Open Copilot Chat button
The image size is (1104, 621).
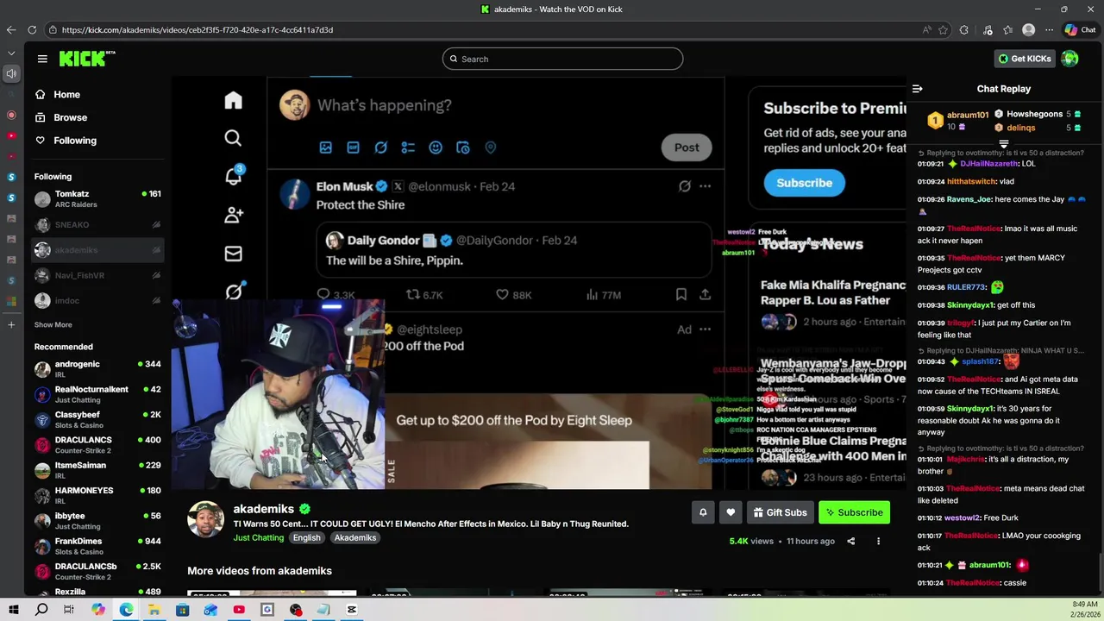point(1080,29)
